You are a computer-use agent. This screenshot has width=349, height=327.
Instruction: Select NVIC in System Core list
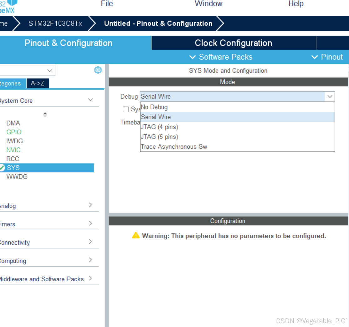(x=13, y=150)
